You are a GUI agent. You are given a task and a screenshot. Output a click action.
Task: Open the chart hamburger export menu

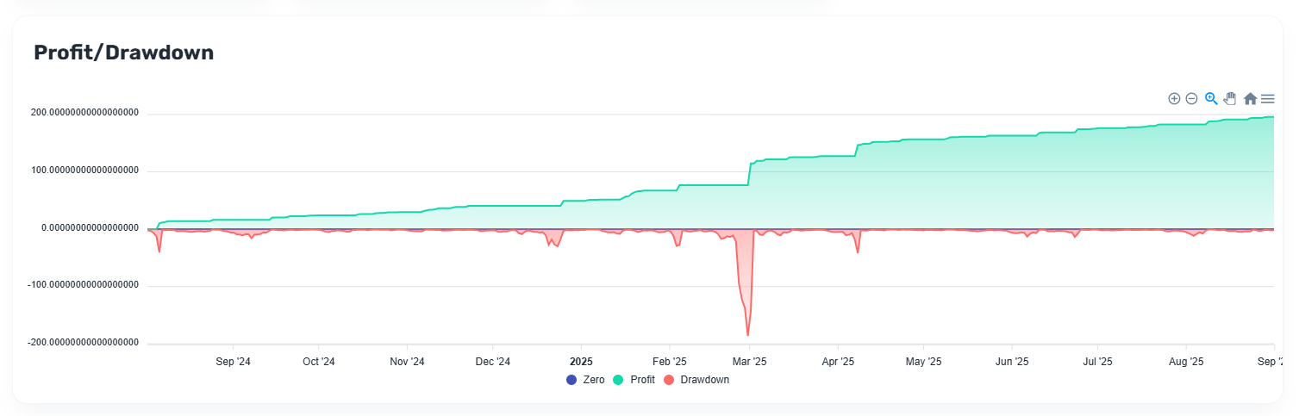[1268, 99]
